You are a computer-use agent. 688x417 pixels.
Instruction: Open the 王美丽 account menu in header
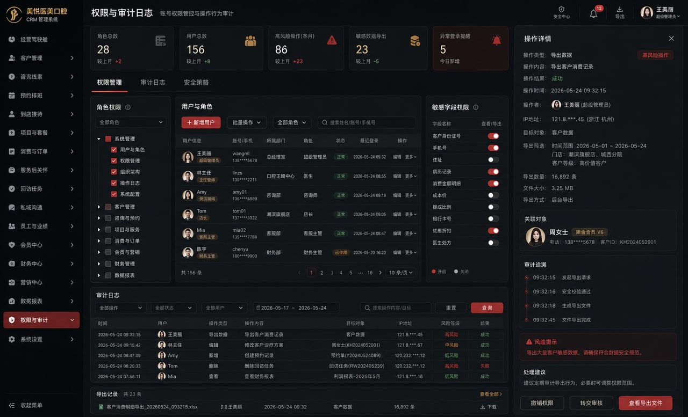(660, 12)
